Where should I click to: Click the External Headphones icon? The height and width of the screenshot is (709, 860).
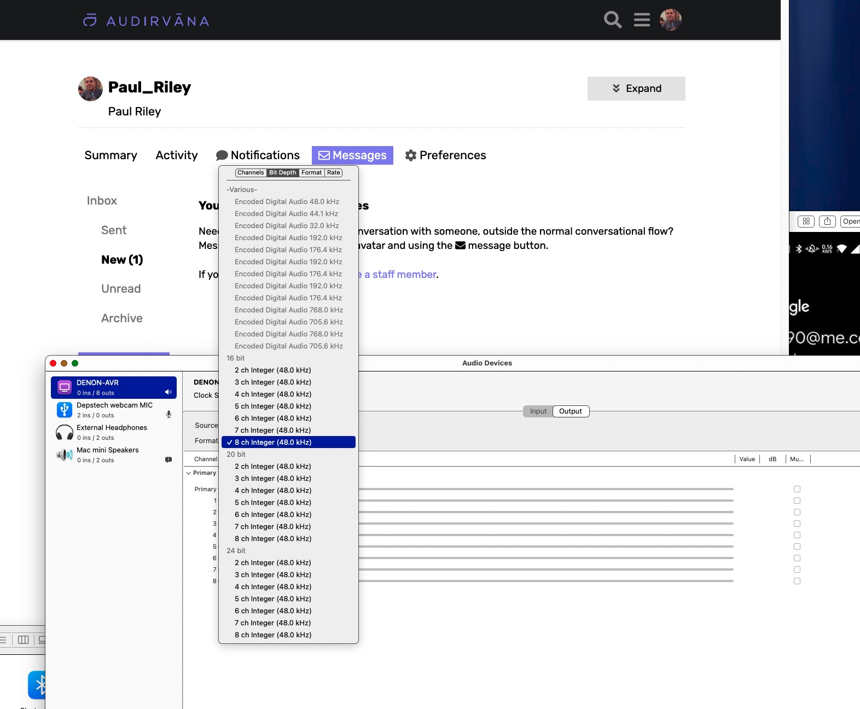[65, 432]
